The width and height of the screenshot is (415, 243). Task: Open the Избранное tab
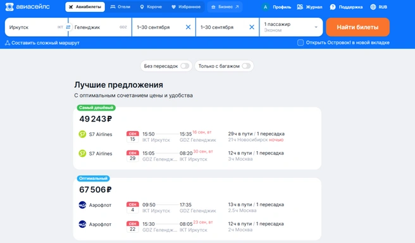[x=186, y=7]
